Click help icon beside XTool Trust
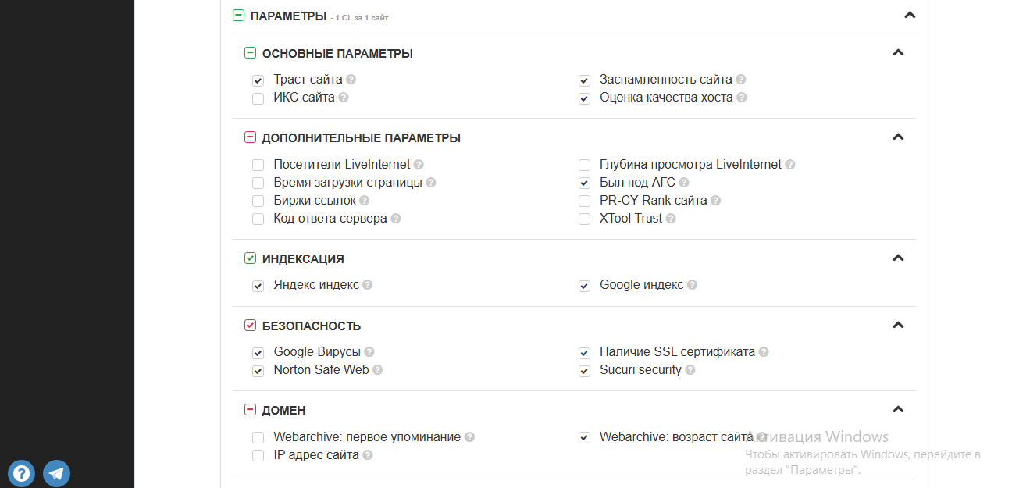 671,219
